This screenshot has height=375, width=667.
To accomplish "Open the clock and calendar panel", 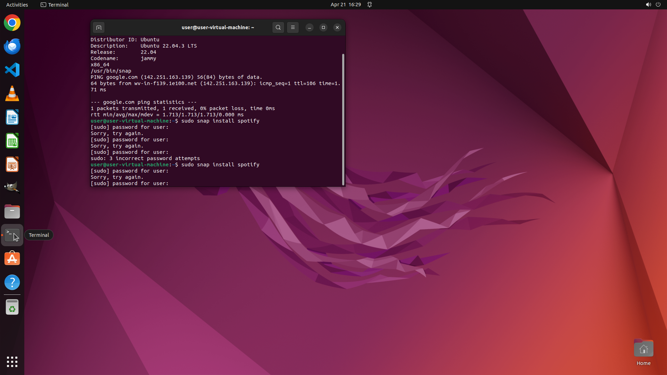I will 345,5.
